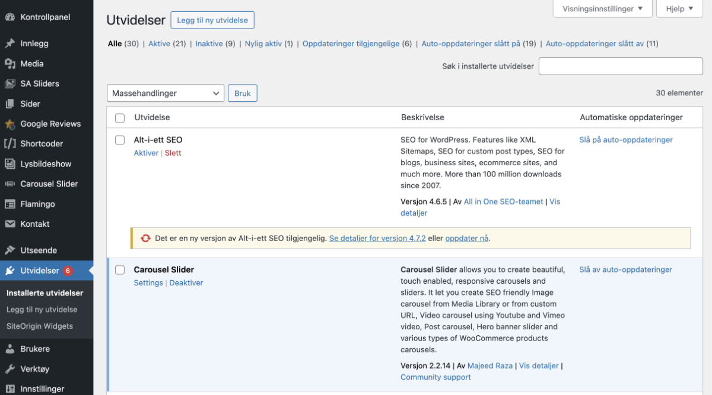Click the Verktøy wrench icon
Image resolution: width=712 pixels, height=395 pixels.
click(x=10, y=369)
